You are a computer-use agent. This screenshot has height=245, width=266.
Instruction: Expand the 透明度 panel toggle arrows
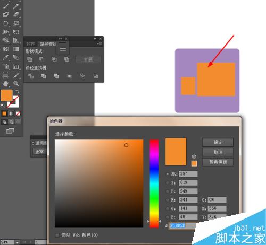33,143
